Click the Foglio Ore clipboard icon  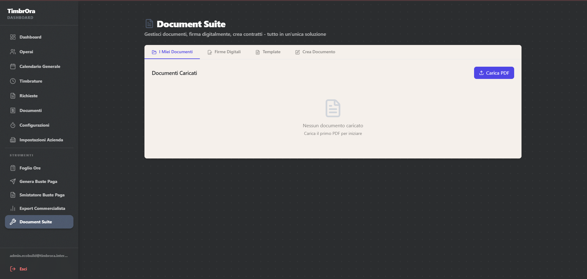click(13, 168)
